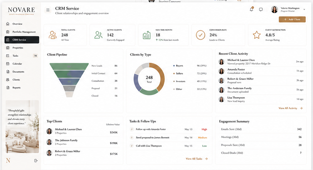Click the Active Clients icon
Image resolution: width=313 pixels, height=170 pixels.
tap(98, 35)
